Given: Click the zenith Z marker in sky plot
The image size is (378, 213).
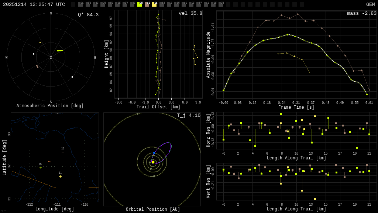Looking at the screenshot, I should [51, 58].
